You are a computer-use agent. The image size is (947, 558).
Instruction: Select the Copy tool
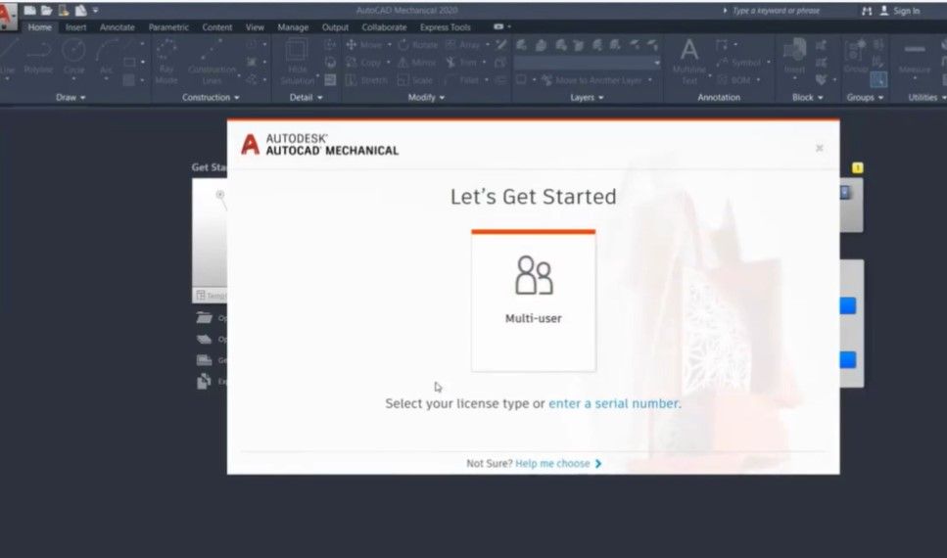[x=364, y=63]
